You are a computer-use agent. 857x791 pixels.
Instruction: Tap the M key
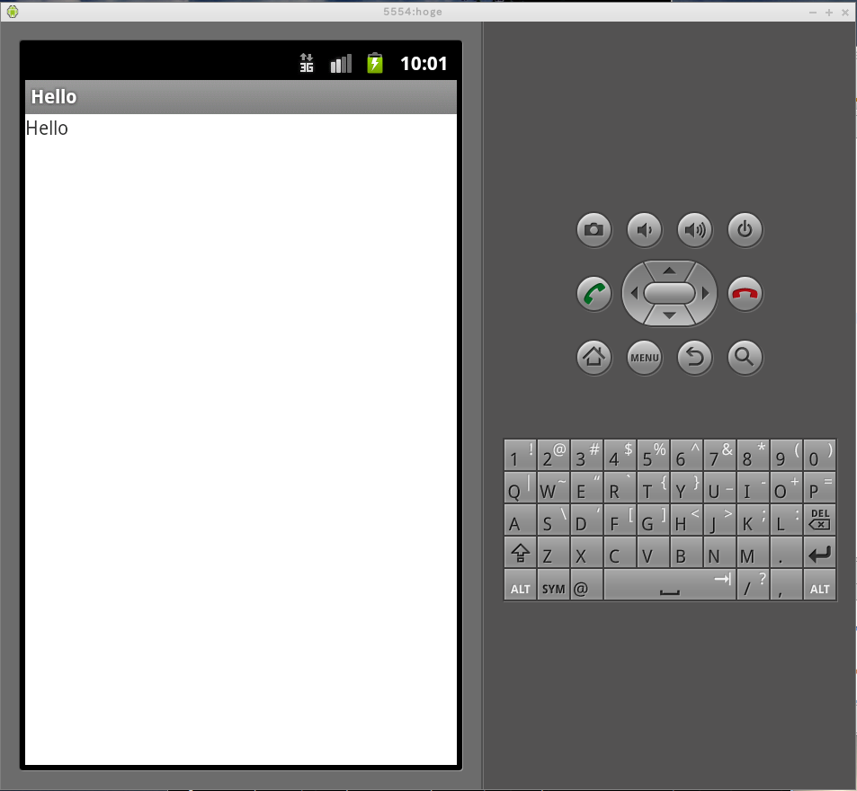[754, 552]
